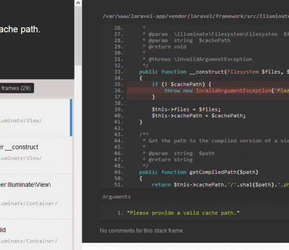Click the application frames (29) button
This screenshot has height=250, width=289.
point(16,88)
